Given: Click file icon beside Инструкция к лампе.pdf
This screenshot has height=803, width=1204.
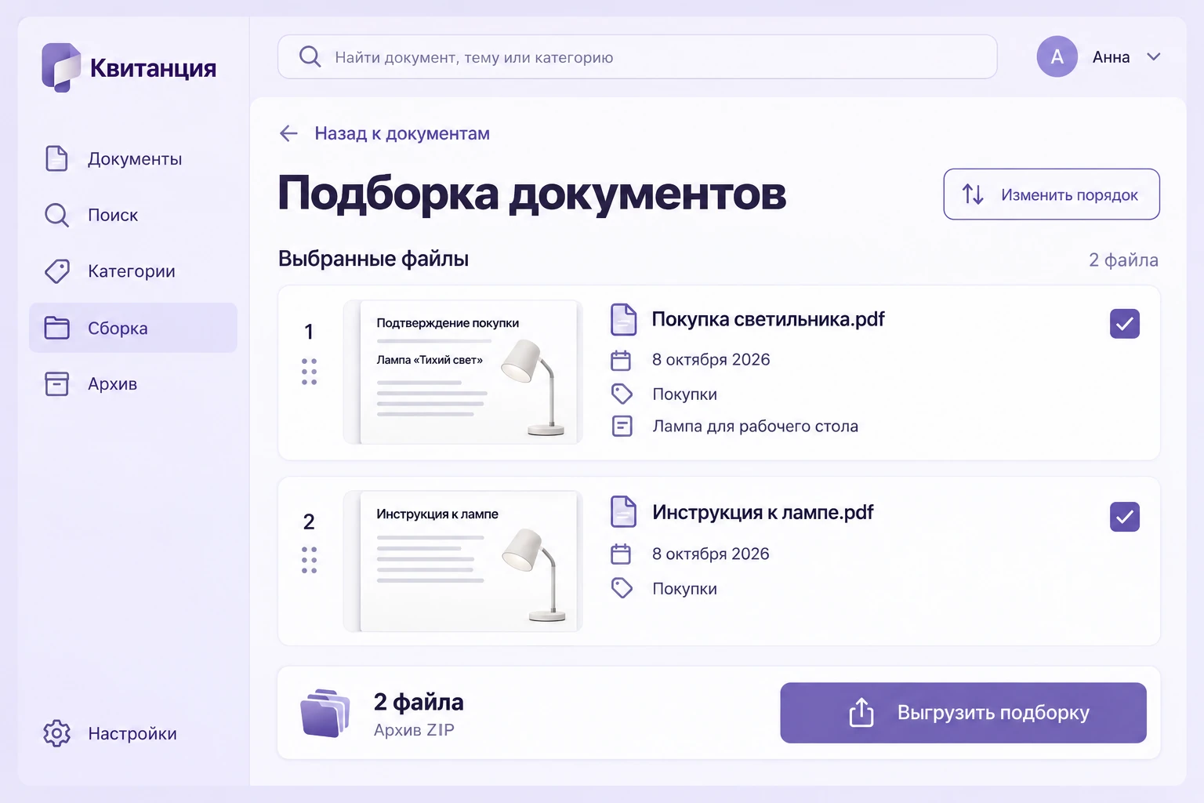Looking at the screenshot, I should pyautogui.click(x=623, y=512).
